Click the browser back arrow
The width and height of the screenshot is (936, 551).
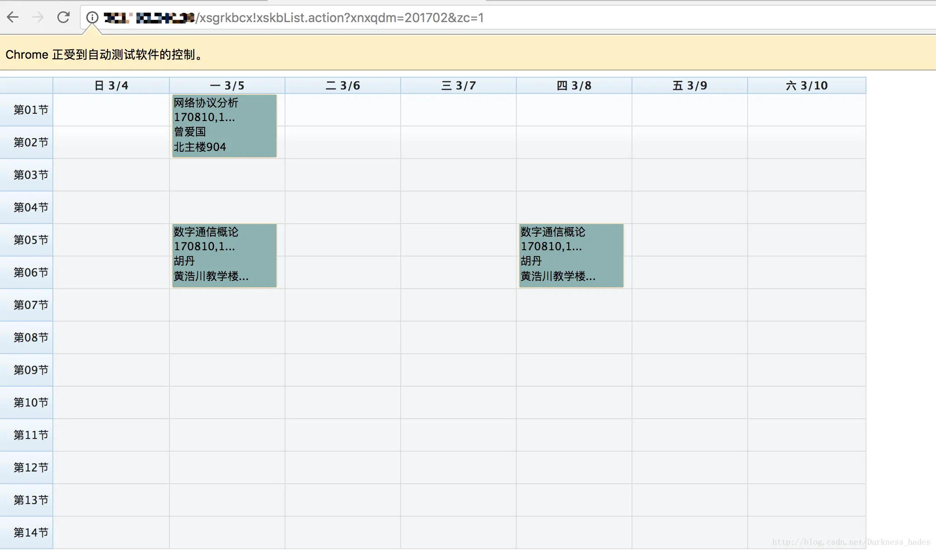[x=13, y=18]
